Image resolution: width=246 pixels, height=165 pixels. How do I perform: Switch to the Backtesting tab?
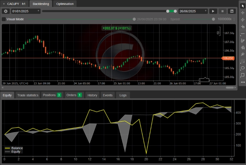[41, 4]
